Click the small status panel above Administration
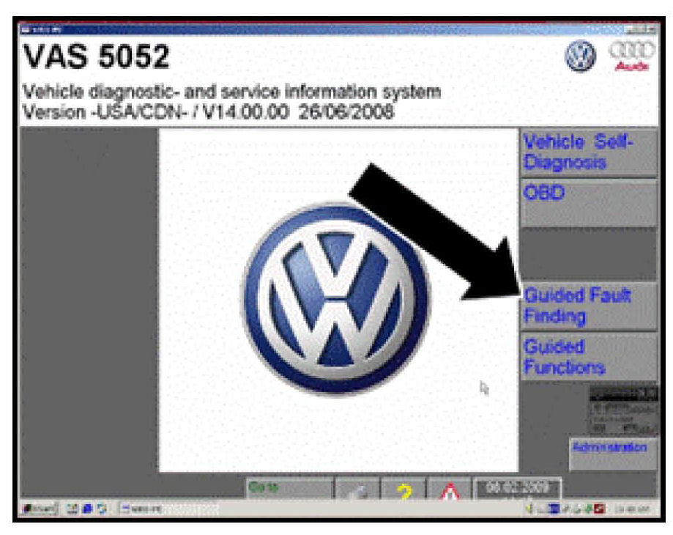Screen dimensions: 673x535 pos(623,410)
